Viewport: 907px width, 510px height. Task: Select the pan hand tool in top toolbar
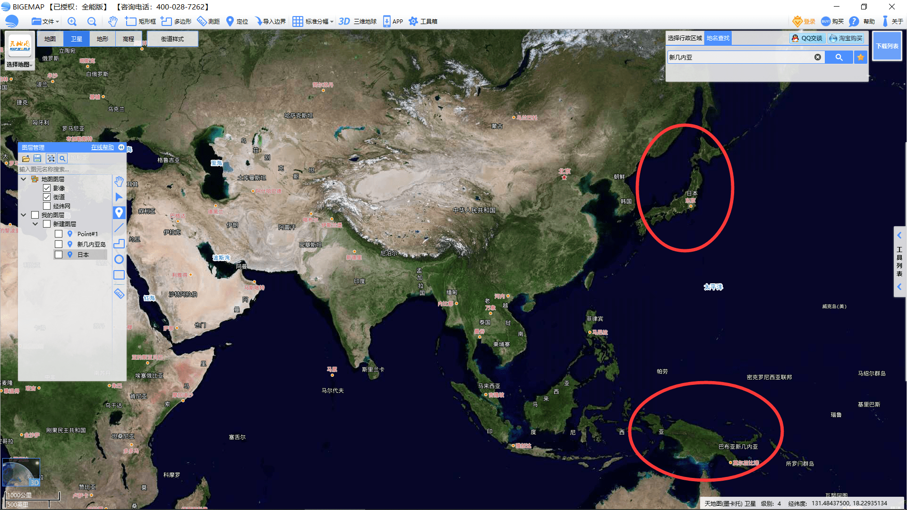112,21
